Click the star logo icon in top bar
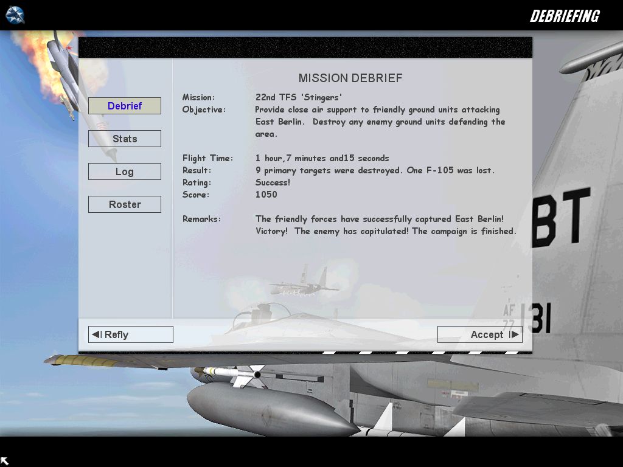This screenshot has height=467, width=623. pyautogui.click(x=15, y=15)
